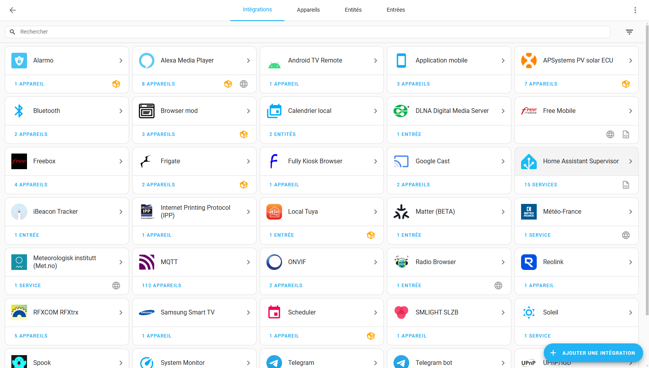The height and width of the screenshot is (368, 649).
Task: Open the SMLIGHT SLZB card title
Action: [x=437, y=313]
